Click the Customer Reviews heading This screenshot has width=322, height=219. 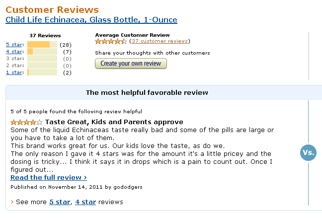coord(52,9)
